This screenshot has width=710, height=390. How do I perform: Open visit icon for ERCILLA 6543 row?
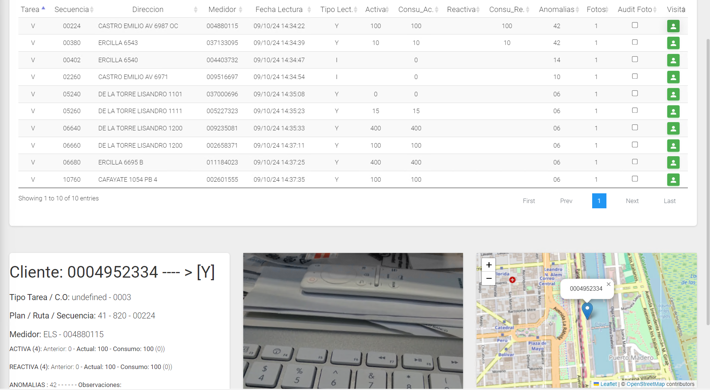tap(673, 43)
